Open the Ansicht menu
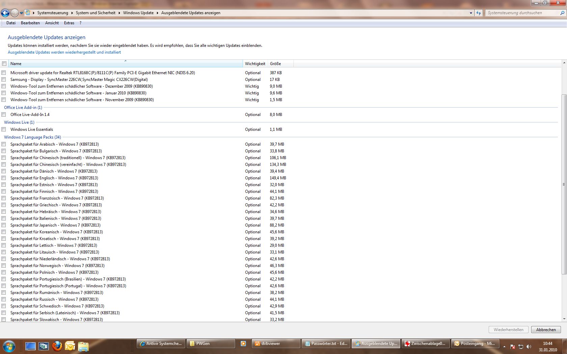 click(52, 23)
